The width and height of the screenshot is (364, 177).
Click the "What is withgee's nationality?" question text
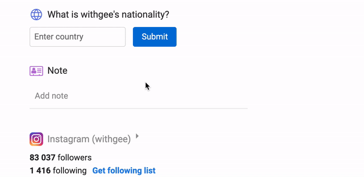[108, 15]
